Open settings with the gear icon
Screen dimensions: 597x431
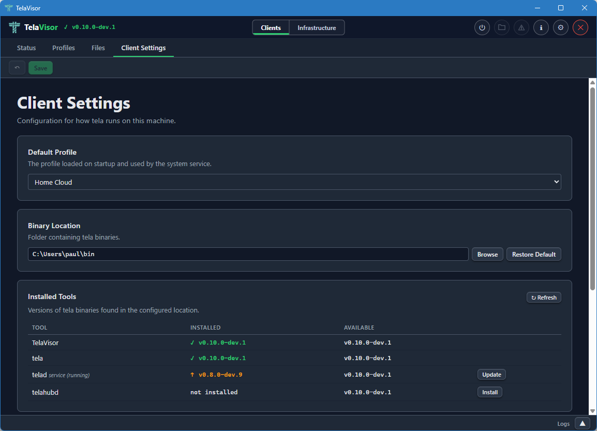pyautogui.click(x=560, y=27)
